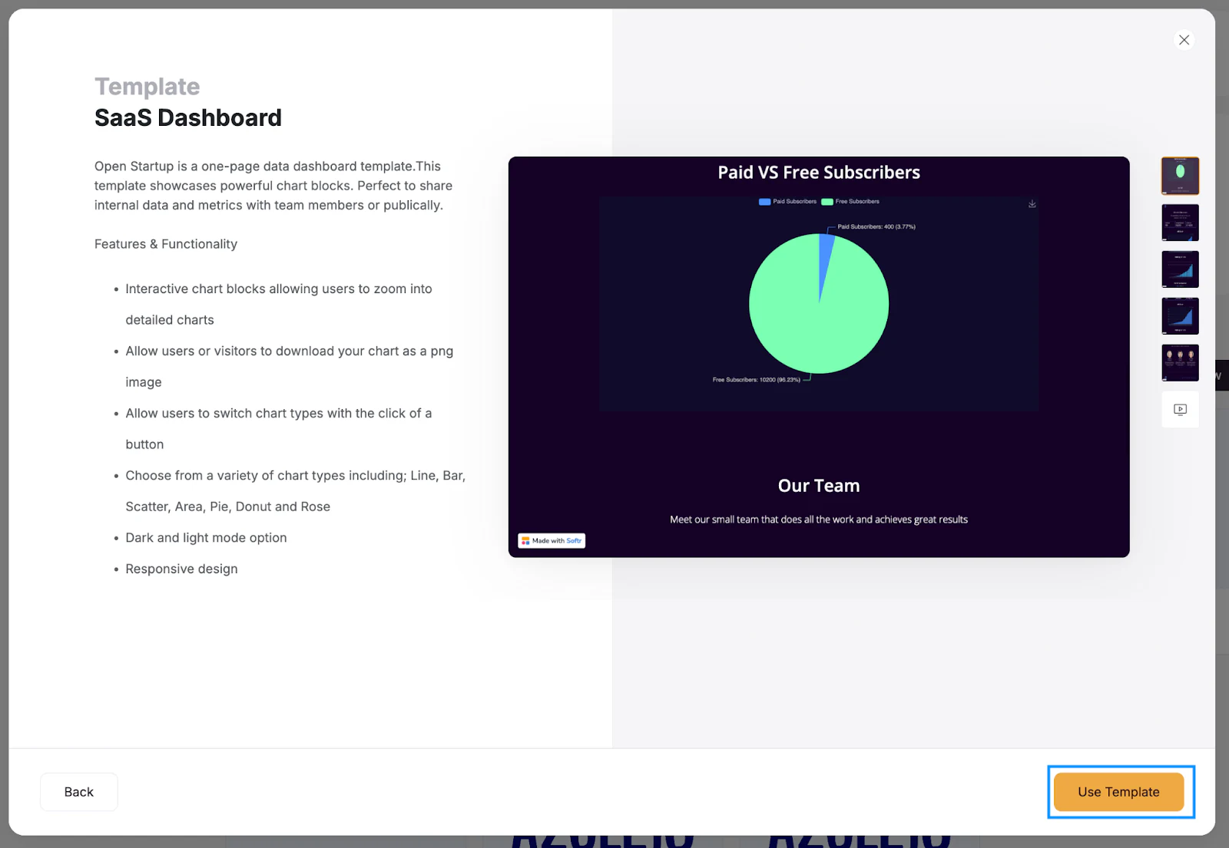
Task: Select the filled area chart thumbnail
Action: (1181, 316)
